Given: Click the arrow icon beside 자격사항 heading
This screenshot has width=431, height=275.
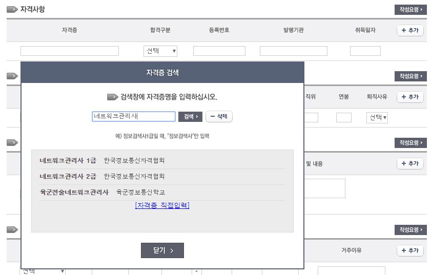Looking at the screenshot, I should click(x=12, y=10).
